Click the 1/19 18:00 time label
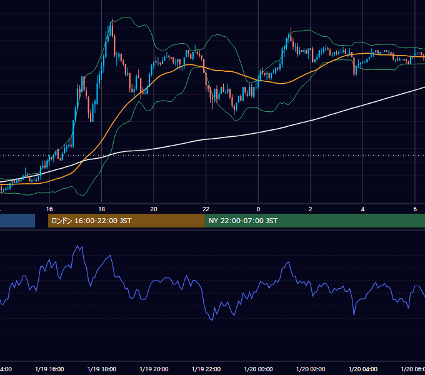This screenshot has width=425, height=375. point(102,369)
